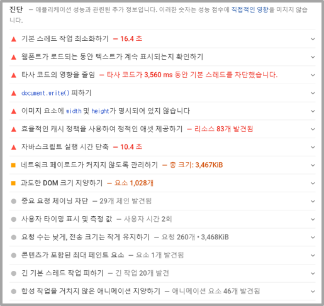Image resolution: width=324 pixels, height=306 pixels.
Task: Click gray circle icon beside 긴 기본 스레드 작업
Action: coord(14,273)
